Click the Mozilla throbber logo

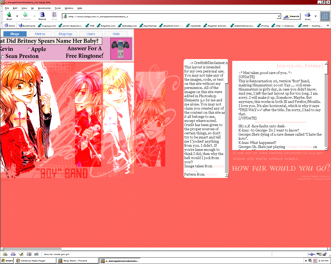click(325, 16)
